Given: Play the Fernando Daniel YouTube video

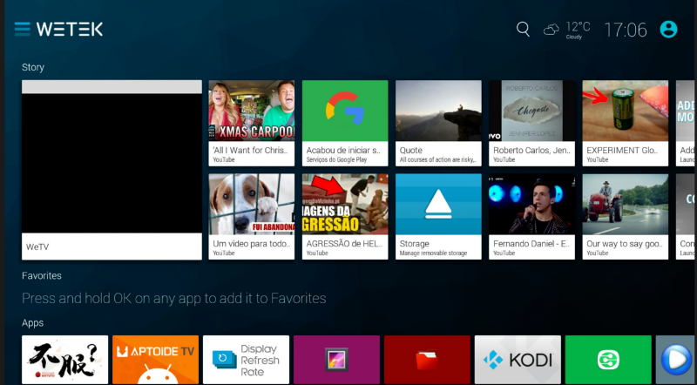Looking at the screenshot, I should 531,215.
